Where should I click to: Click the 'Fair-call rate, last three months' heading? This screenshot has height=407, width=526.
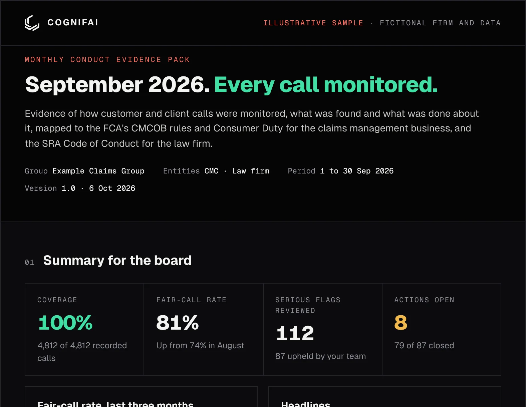coord(115,404)
